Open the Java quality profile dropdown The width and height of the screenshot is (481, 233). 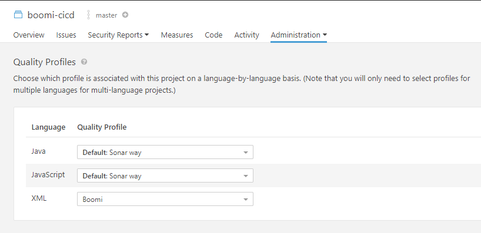click(165, 152)
